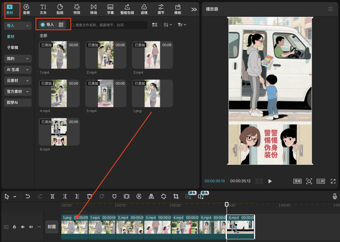Click the media search input field
This screenshot has width=340, height=242.
click(109, 25)
